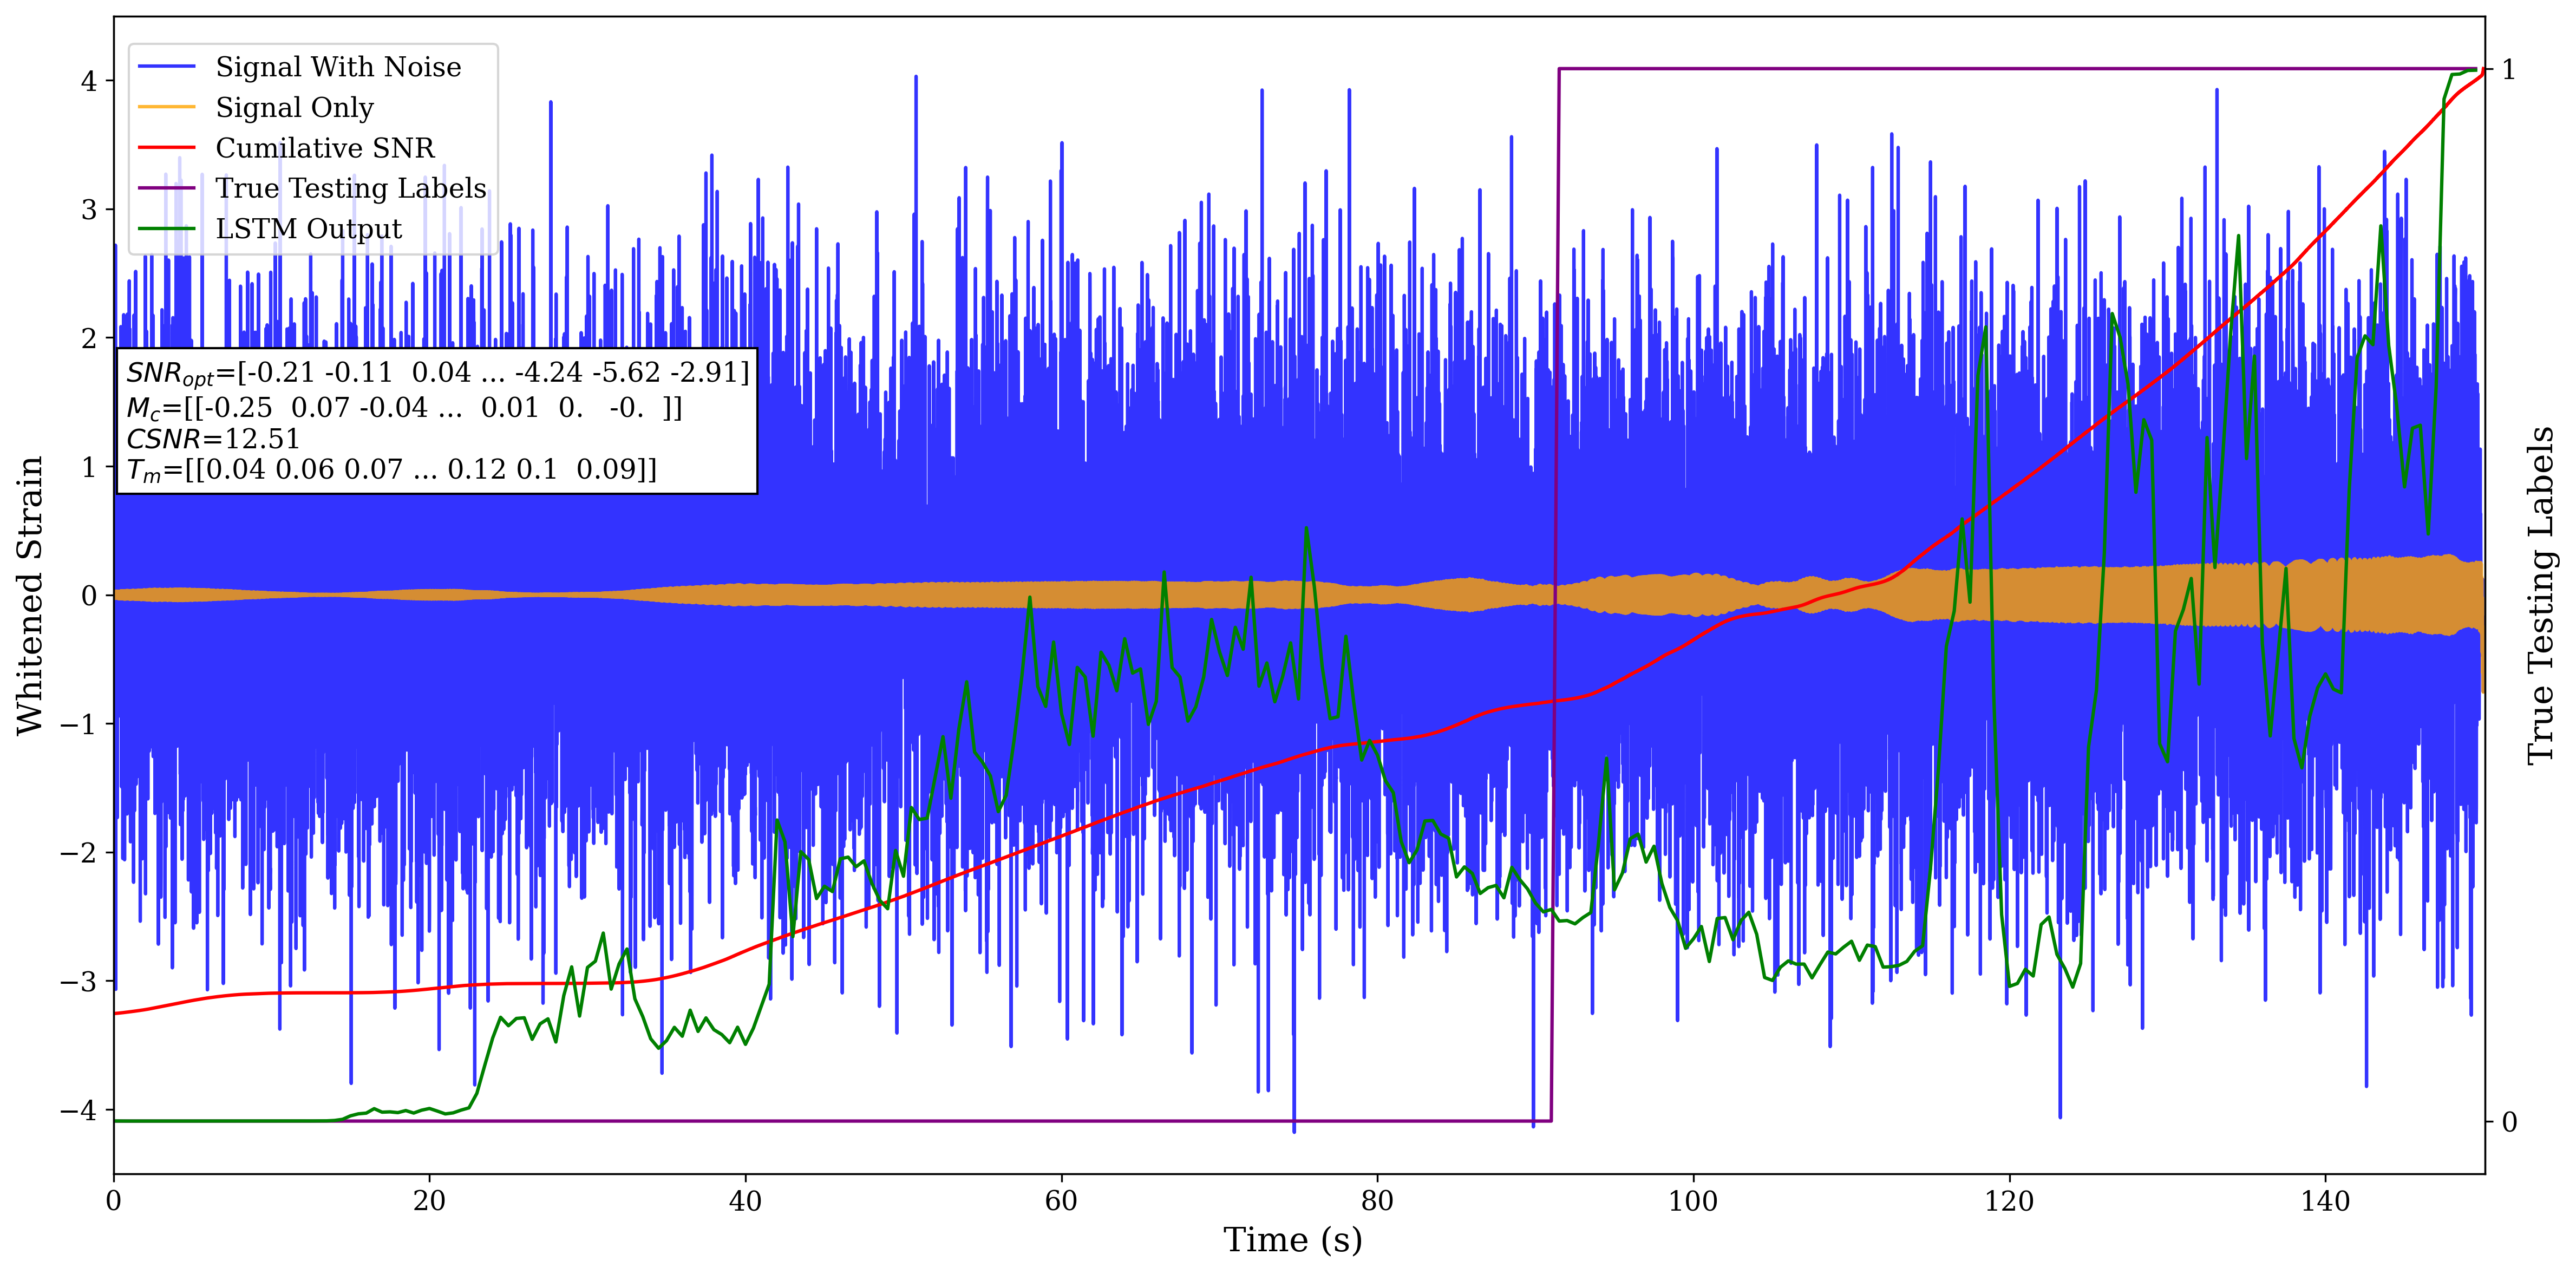2576x1274 pixels.
Task: Click the Mc values line in annotation box
Action: tap(404, 408)
